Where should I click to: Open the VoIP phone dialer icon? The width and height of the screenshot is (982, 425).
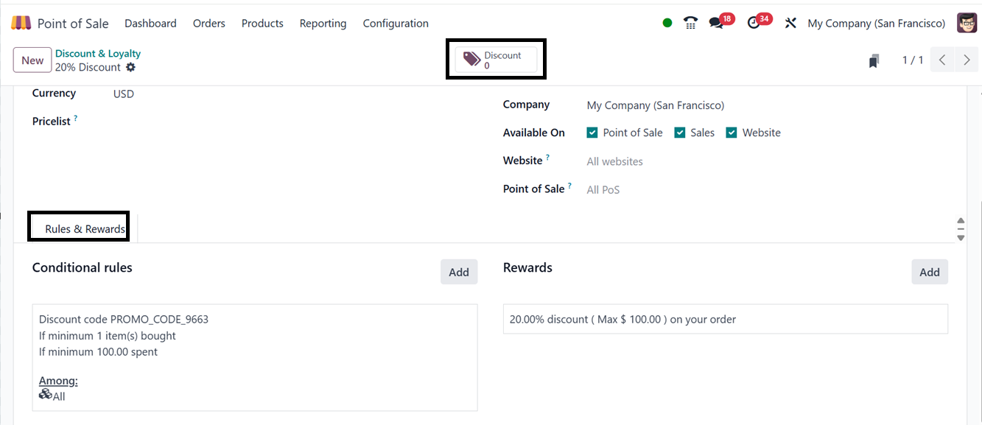[690, 23]
